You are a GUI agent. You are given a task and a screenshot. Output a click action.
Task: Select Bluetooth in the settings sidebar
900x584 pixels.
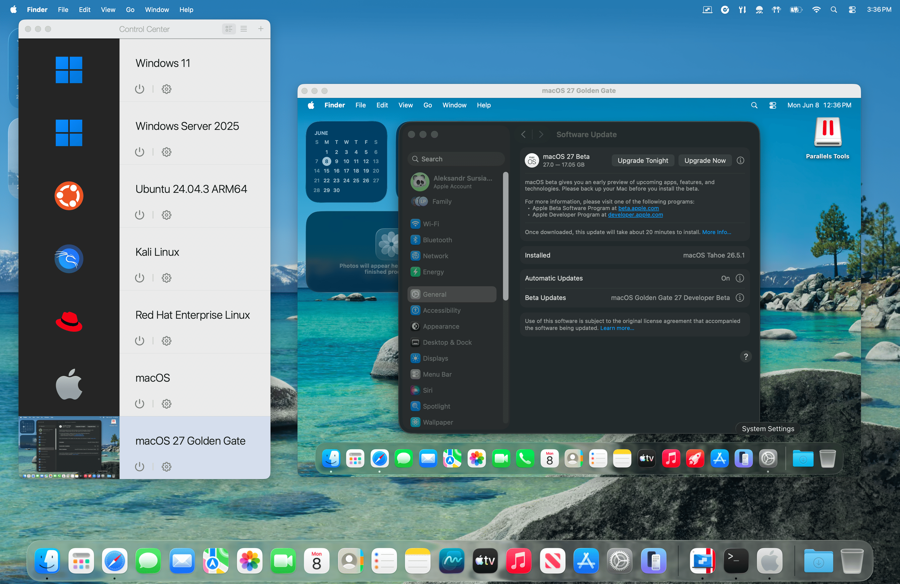coord(452,240)
